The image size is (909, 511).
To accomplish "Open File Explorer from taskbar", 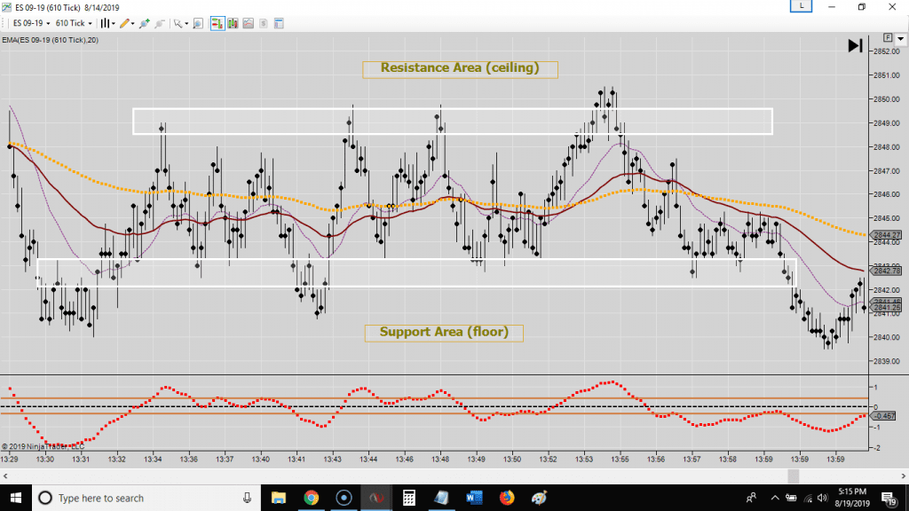I will 279,498.
